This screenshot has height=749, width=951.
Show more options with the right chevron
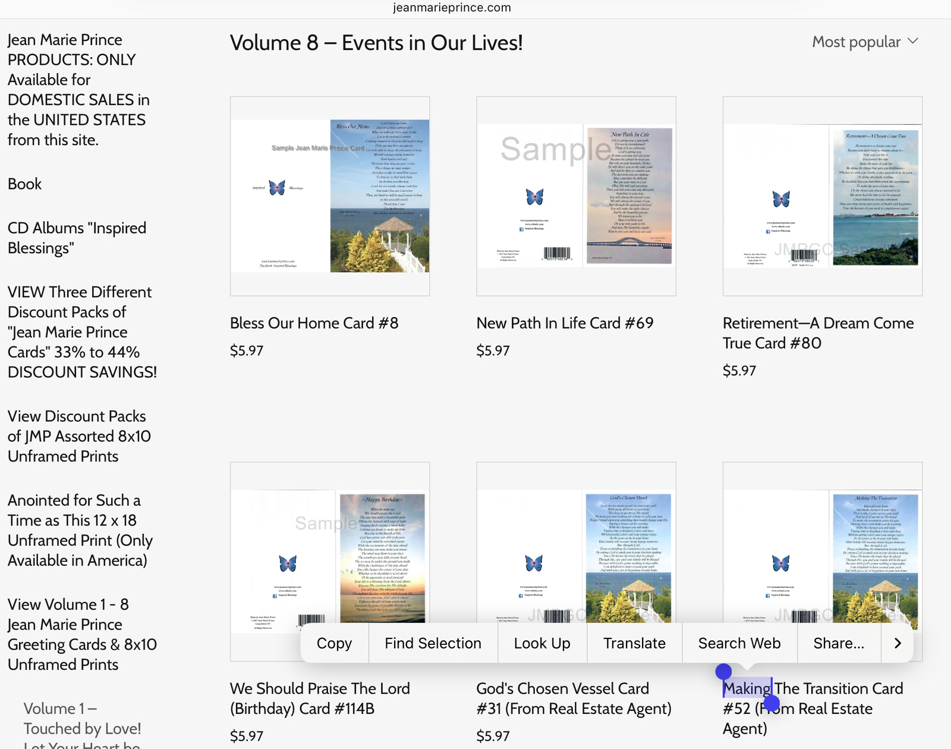click(x=898, y=643)
